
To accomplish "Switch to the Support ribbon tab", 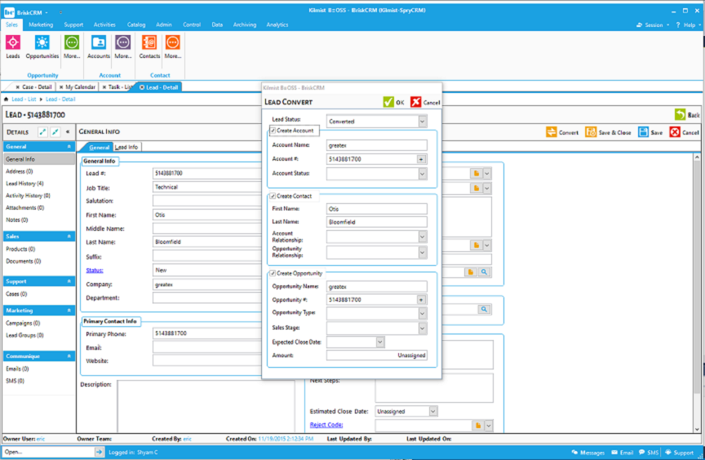I will [73, 24].
